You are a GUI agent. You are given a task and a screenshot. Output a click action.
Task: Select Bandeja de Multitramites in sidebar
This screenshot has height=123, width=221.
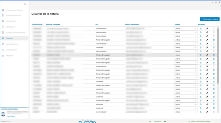16,33
